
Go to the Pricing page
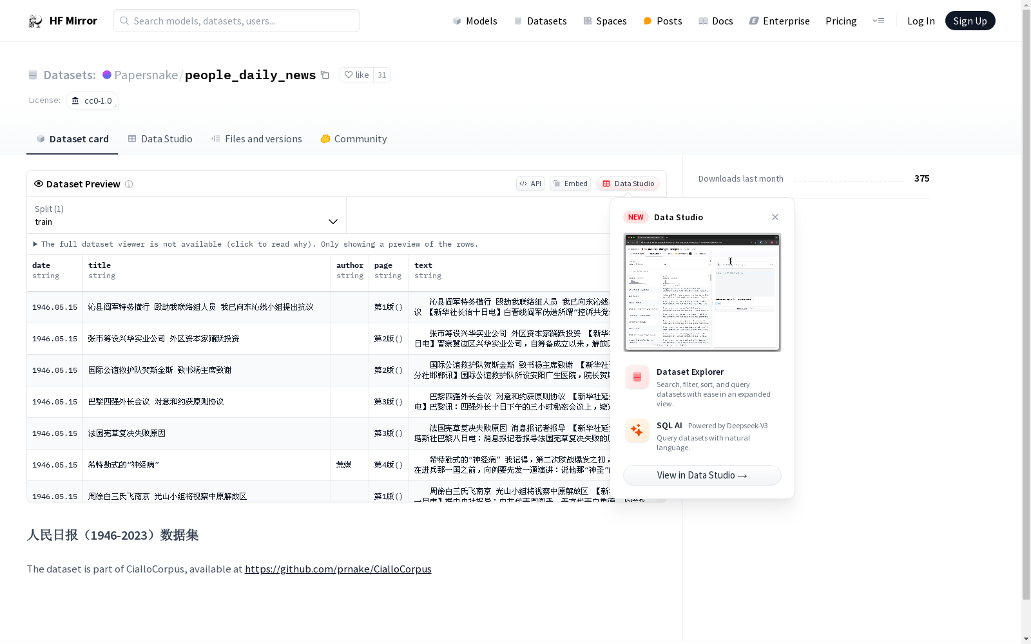[x=841, y=21]
